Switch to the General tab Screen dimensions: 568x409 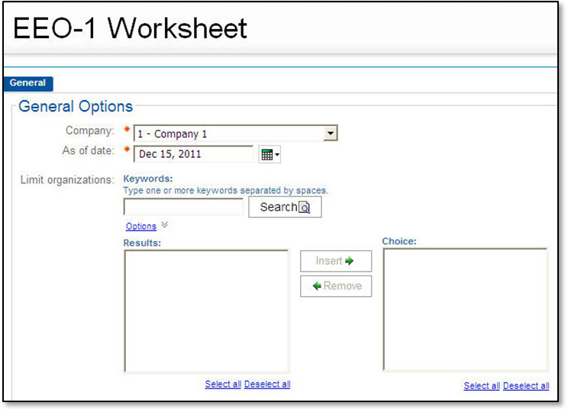click(28, 83)
